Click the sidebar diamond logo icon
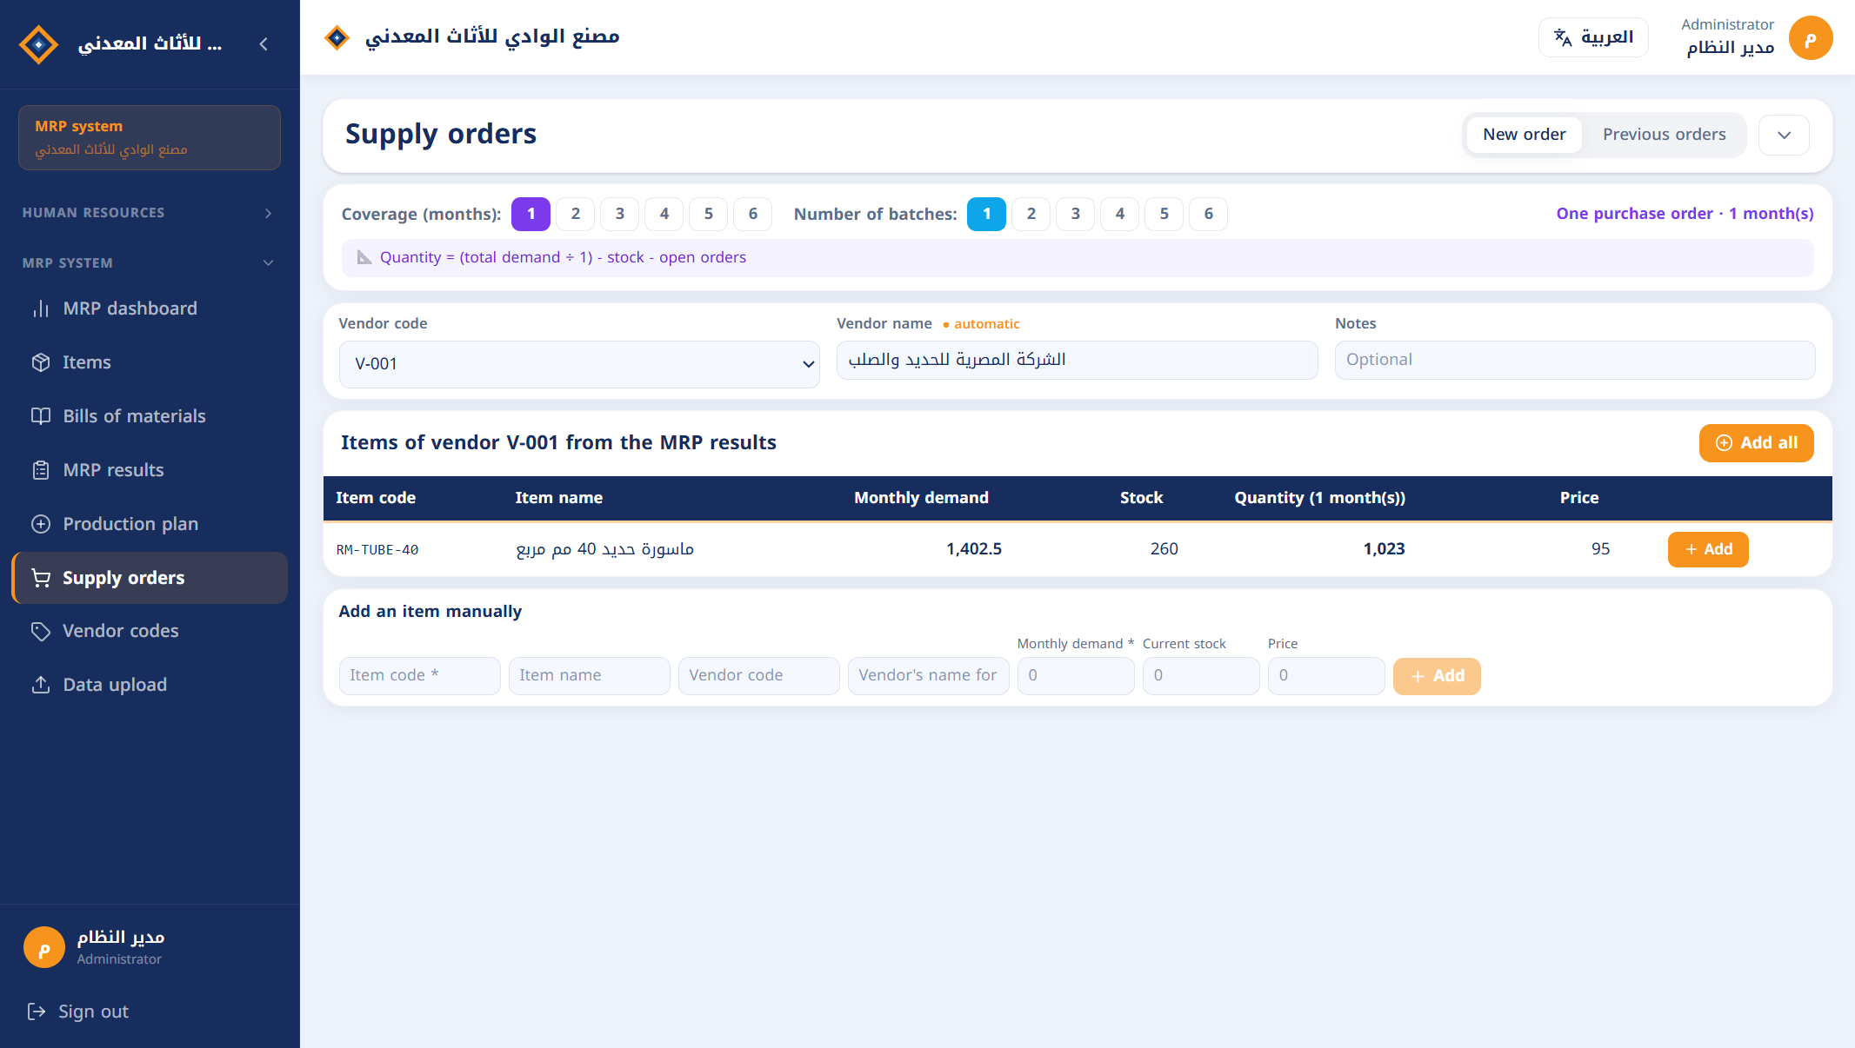Viewport: 1855px width, 1048px height. coord(39,43)
